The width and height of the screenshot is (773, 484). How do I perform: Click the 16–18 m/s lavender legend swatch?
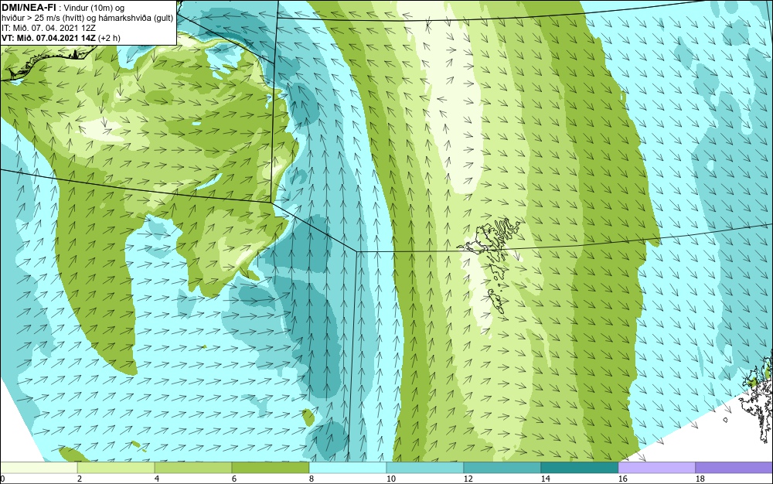(x=656, y=468)
